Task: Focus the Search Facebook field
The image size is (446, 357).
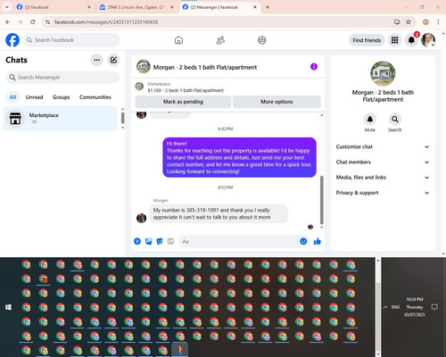Action: pyautogui.click(x=71, y=40)
